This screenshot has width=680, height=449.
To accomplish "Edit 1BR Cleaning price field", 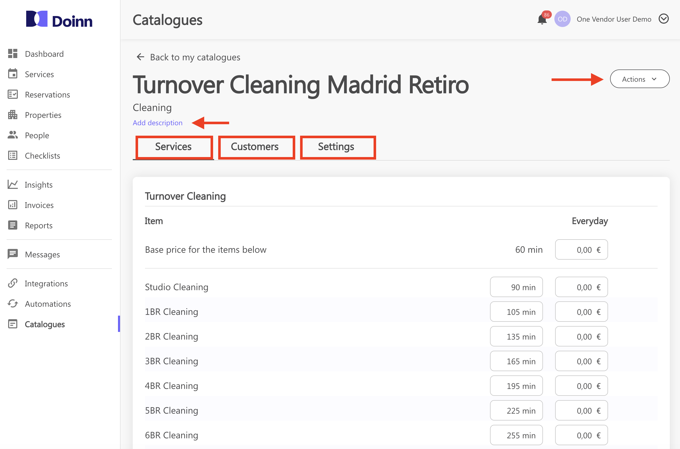I will click(x=581, y=312).
